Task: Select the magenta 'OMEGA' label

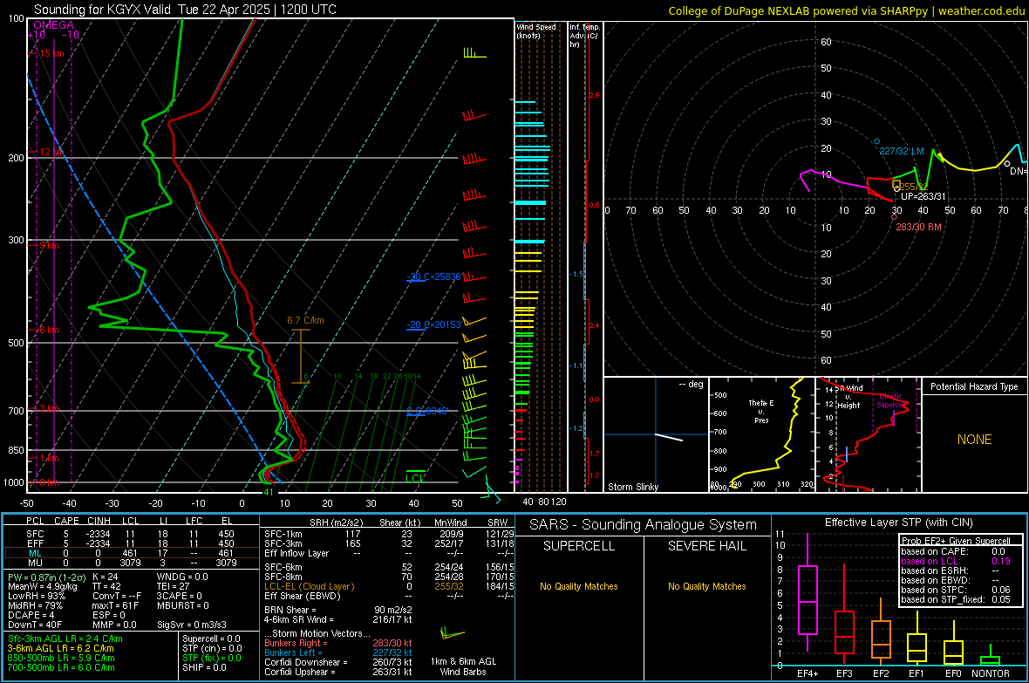Action: tap(54, 25)
